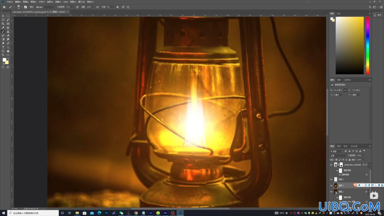Toggle layer filter on/off switch

click(364, 151)
